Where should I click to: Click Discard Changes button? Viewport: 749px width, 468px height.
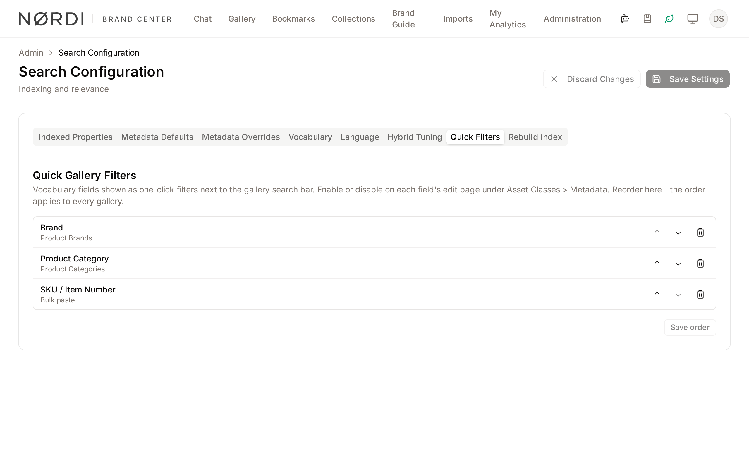click(592, 79)
